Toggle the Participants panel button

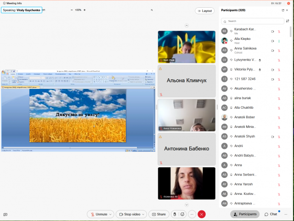click(x=245, y=214)
